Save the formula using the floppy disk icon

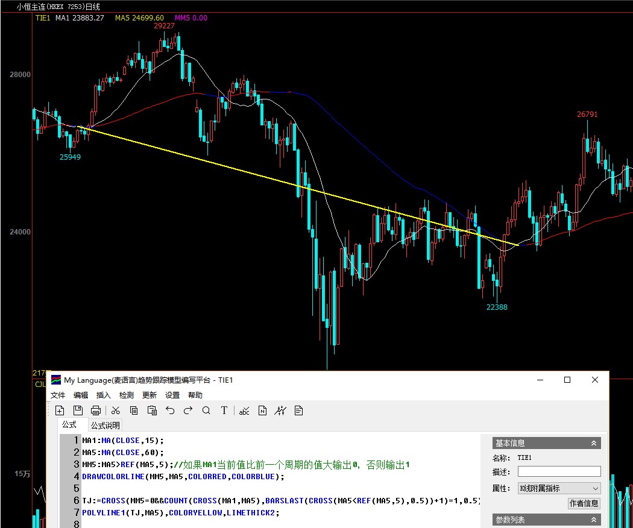78,410
